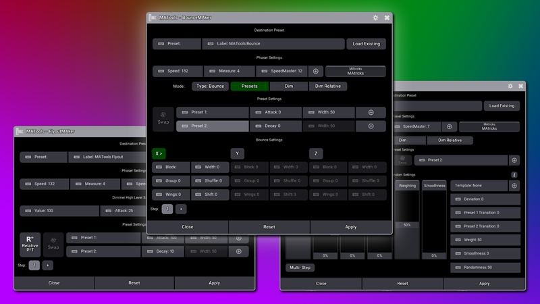This screenshot has height=304, width=540.
Task: Add step with plus in FlyoutMAker
Action: pos(47,265)
